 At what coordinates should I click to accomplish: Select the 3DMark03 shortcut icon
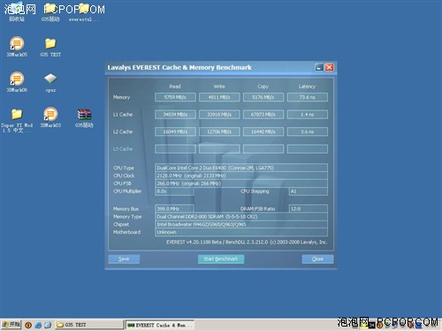(50, 117)
